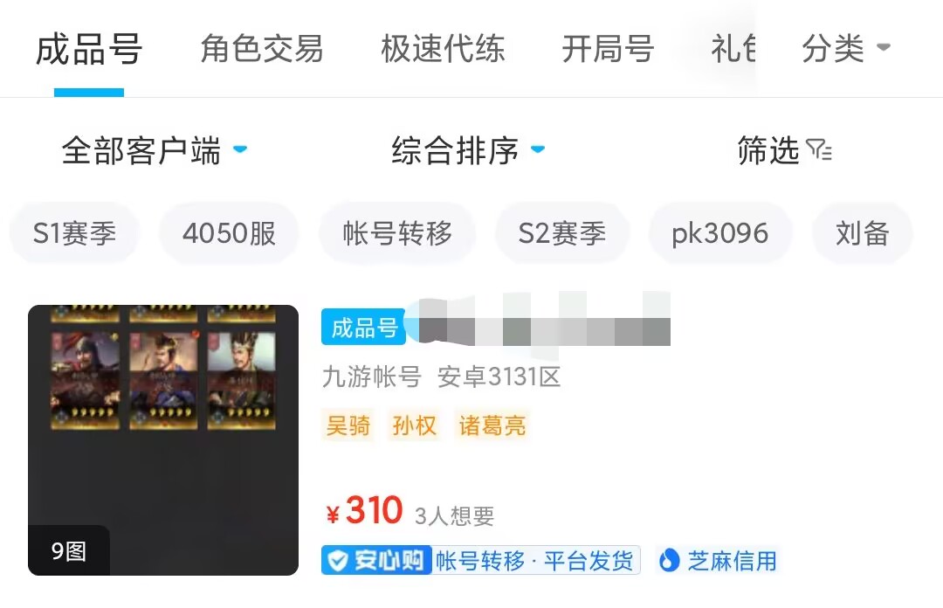The height and width of the screenshot is (608, 943).
Task: Toggle the 帐号转移 filter chip
Action: pos(397,233)
